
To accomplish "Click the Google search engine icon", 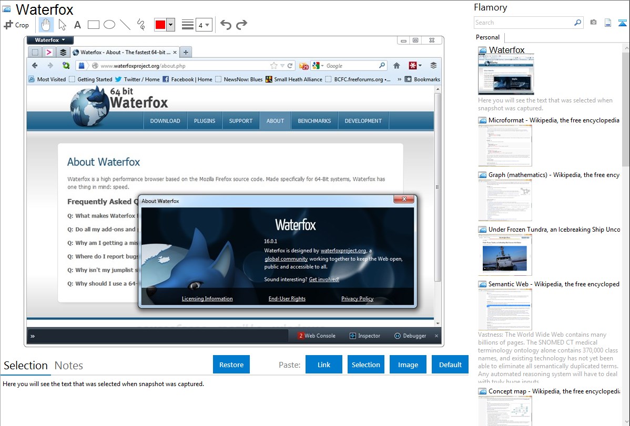I will click(x=316, y=66).
